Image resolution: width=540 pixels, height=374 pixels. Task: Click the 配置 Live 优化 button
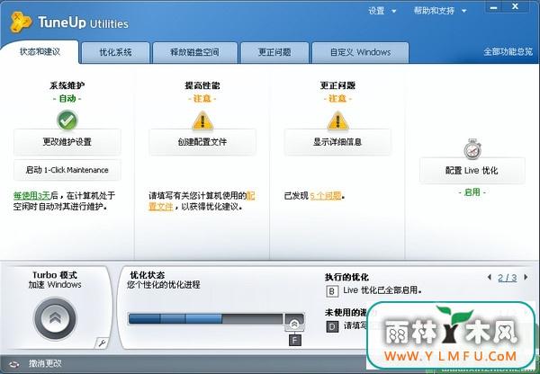472,171
